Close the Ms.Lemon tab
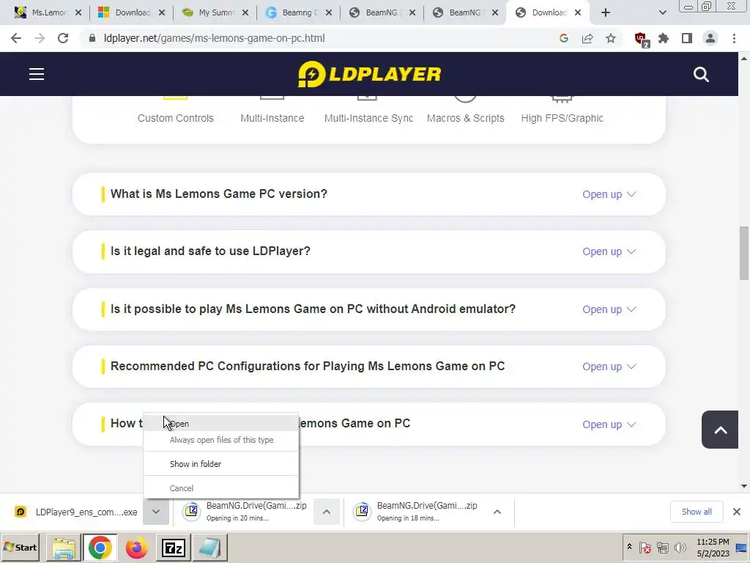 (x=78, y=12)
